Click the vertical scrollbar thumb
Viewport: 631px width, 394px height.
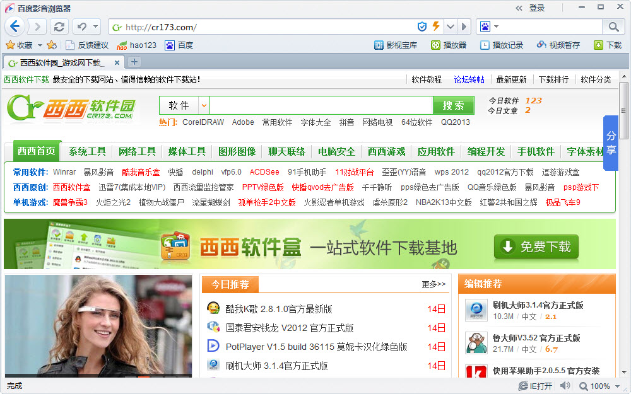623,110
